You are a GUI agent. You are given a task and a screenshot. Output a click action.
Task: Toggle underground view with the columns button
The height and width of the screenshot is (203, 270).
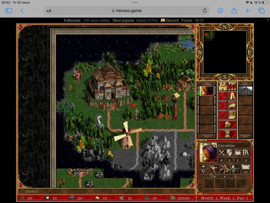coord(232,86)
